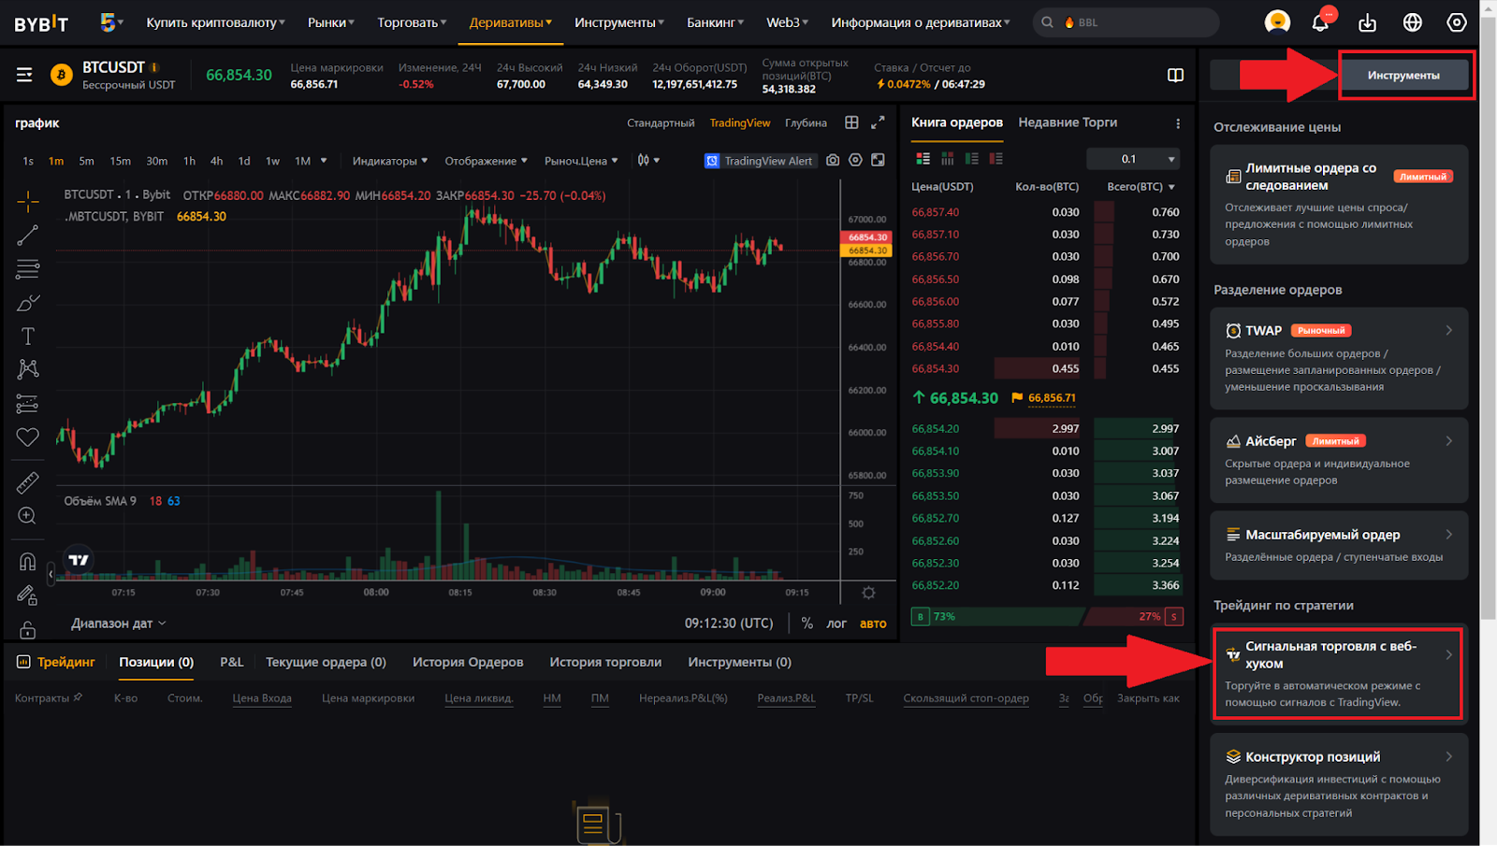Select the 1h timeframe
This screenshot has height=846, width=1497.
coord(189,161)
